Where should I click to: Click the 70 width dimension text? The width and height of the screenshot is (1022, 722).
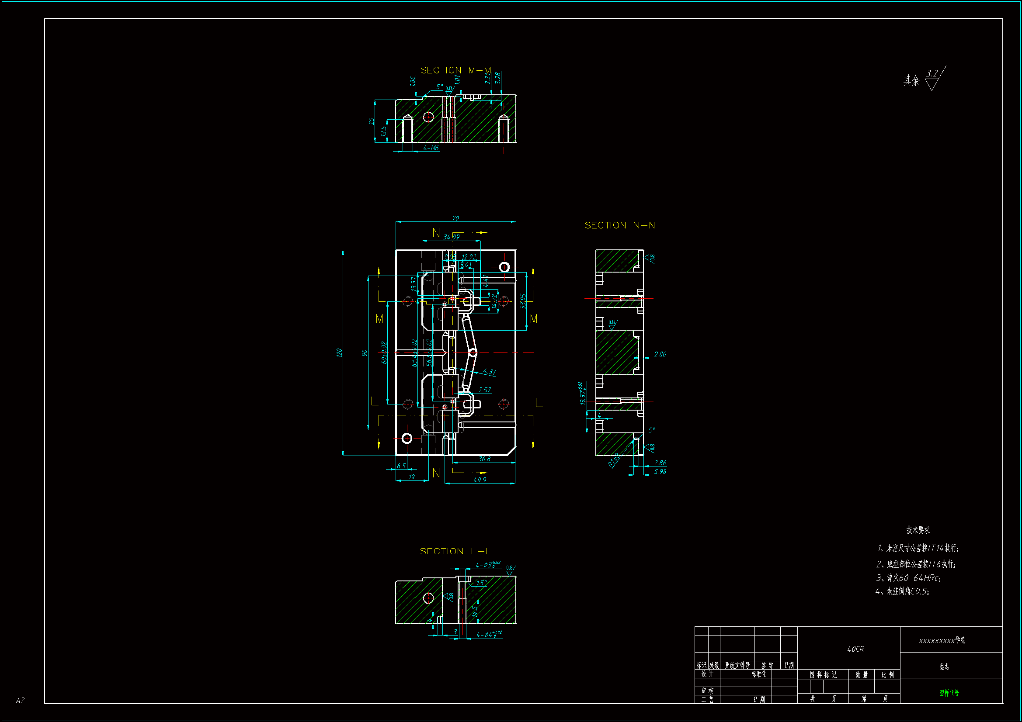click(455, 218)
